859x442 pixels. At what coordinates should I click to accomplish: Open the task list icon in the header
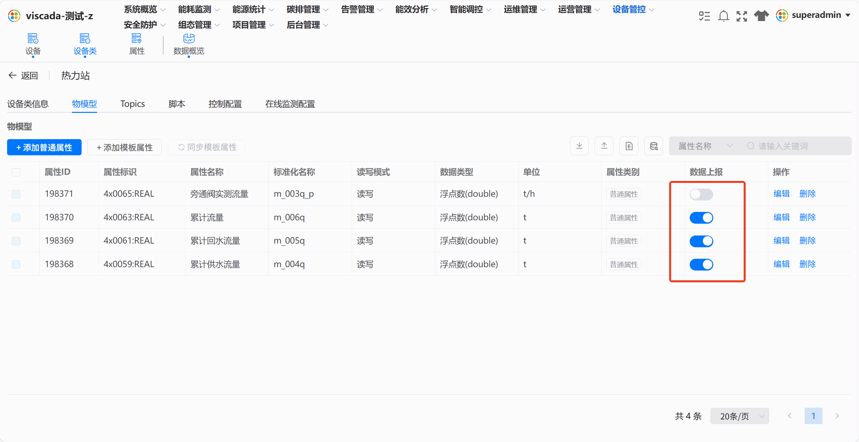(x=705, y=16)
